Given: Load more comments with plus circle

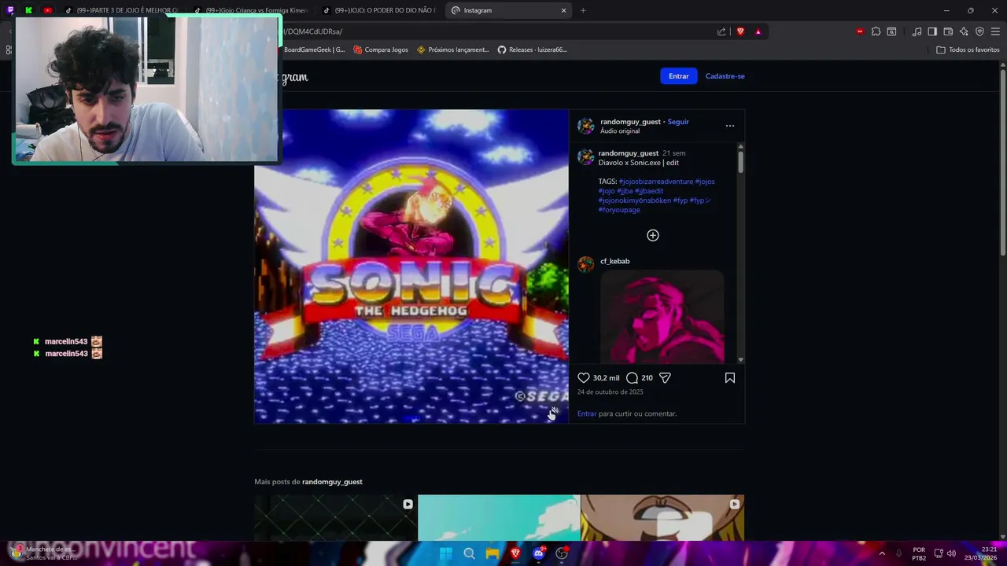Looking at the screenshot, I should [x=653, y=235].
